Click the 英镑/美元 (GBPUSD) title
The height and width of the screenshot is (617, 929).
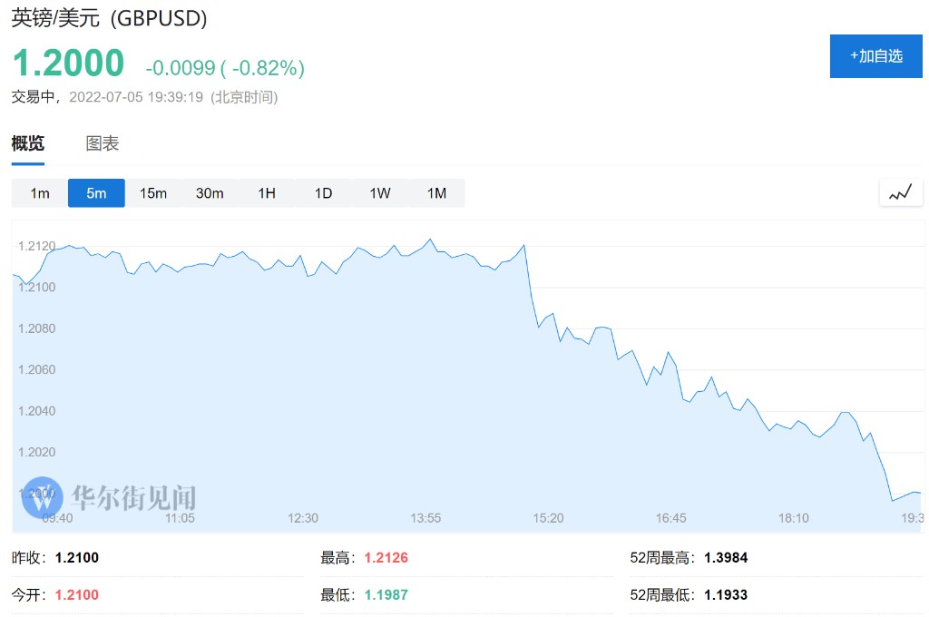[109, 18]
